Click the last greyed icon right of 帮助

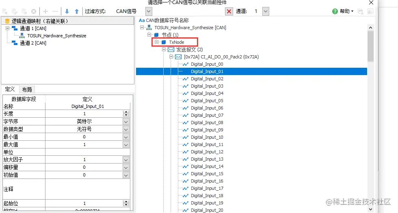click(370, 11)
